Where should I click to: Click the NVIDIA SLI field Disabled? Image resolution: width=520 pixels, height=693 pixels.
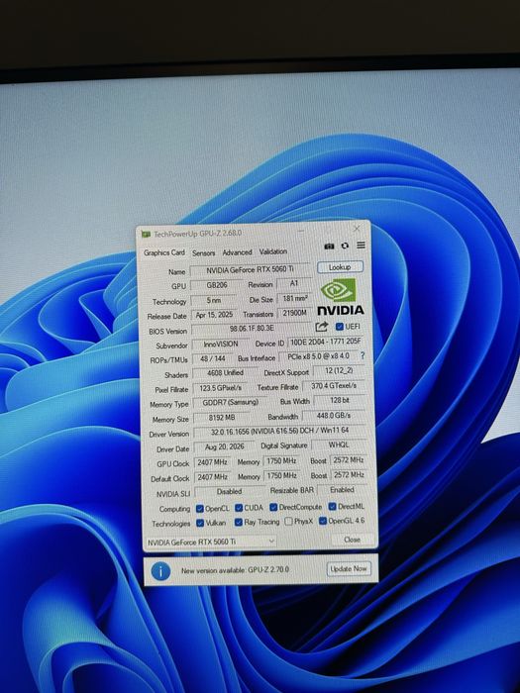pos(229,491)
